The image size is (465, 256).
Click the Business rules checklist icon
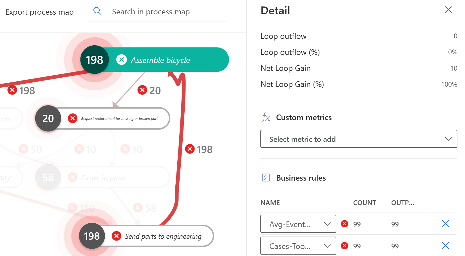tap(266, 178)
